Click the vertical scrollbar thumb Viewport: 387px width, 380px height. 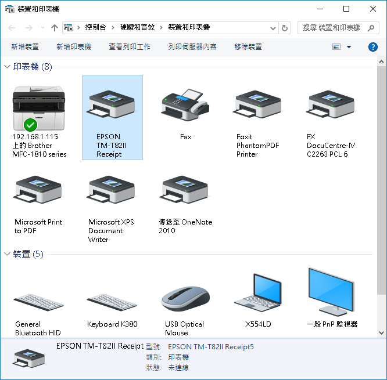[381, 180]
